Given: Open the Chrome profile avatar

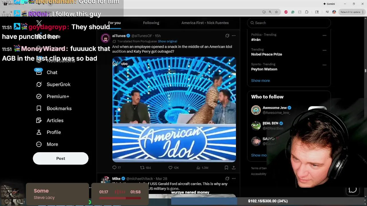Looking at the screenshot, I should (x=334, y=12).
